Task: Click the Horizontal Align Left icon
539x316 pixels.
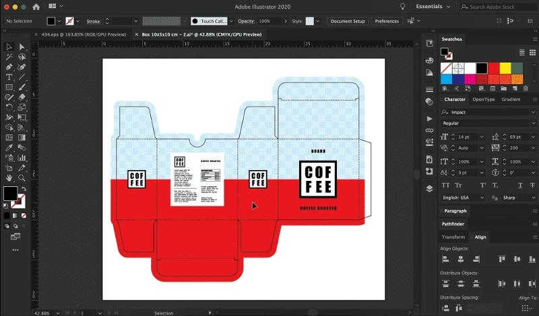Action: tap(444, 259)
